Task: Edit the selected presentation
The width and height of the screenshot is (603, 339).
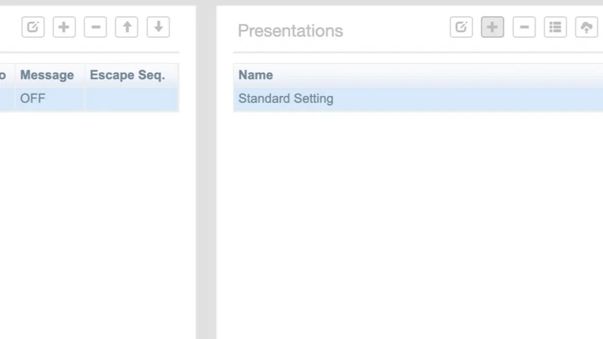Action: coord(461,27)
